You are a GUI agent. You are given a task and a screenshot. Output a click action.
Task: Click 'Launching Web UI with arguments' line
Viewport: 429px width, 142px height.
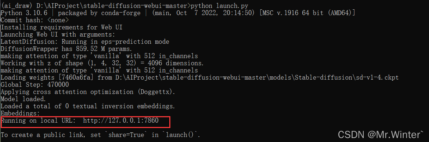tap(58, 34)
